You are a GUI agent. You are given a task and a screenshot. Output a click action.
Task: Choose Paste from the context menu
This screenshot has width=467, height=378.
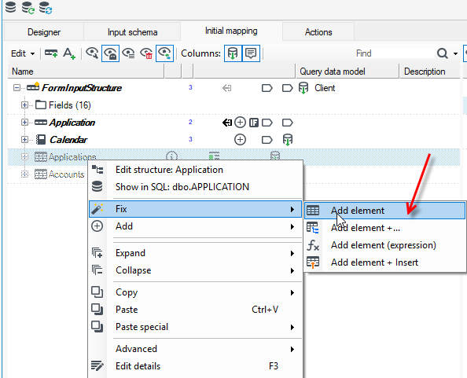click(196, 310)
